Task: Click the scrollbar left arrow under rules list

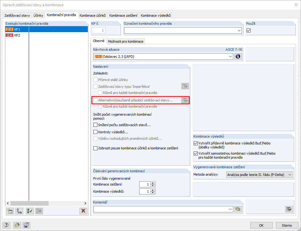Action: (x=8, y=203)
